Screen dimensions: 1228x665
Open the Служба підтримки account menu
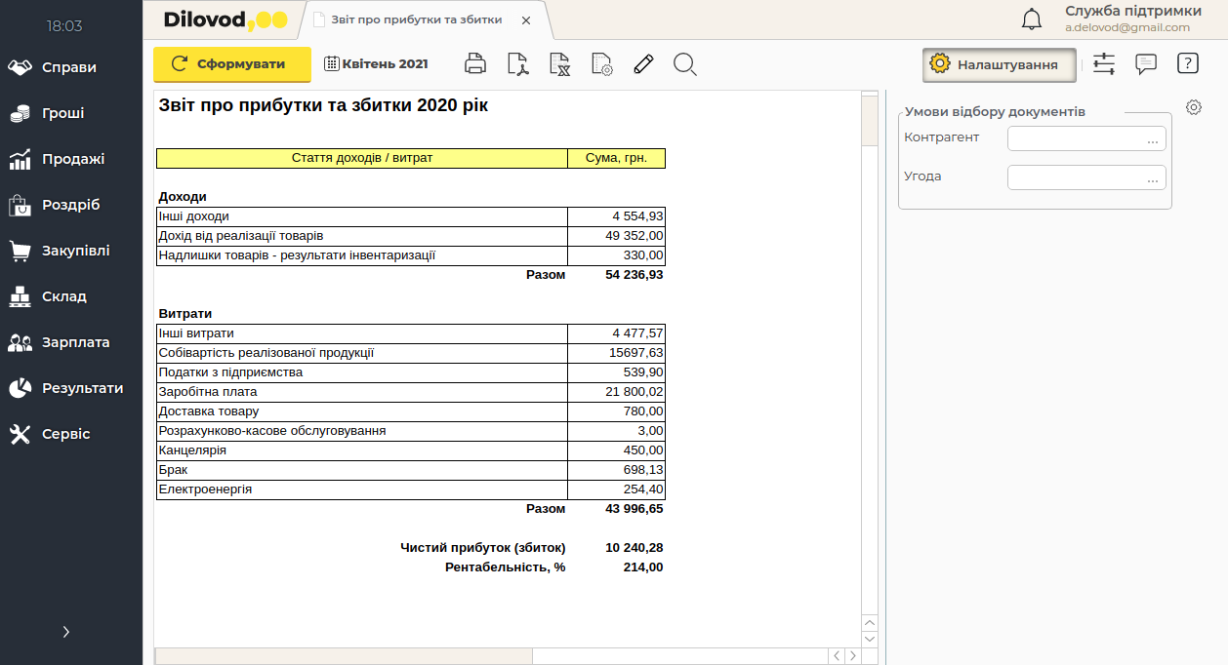point(1132,19)
